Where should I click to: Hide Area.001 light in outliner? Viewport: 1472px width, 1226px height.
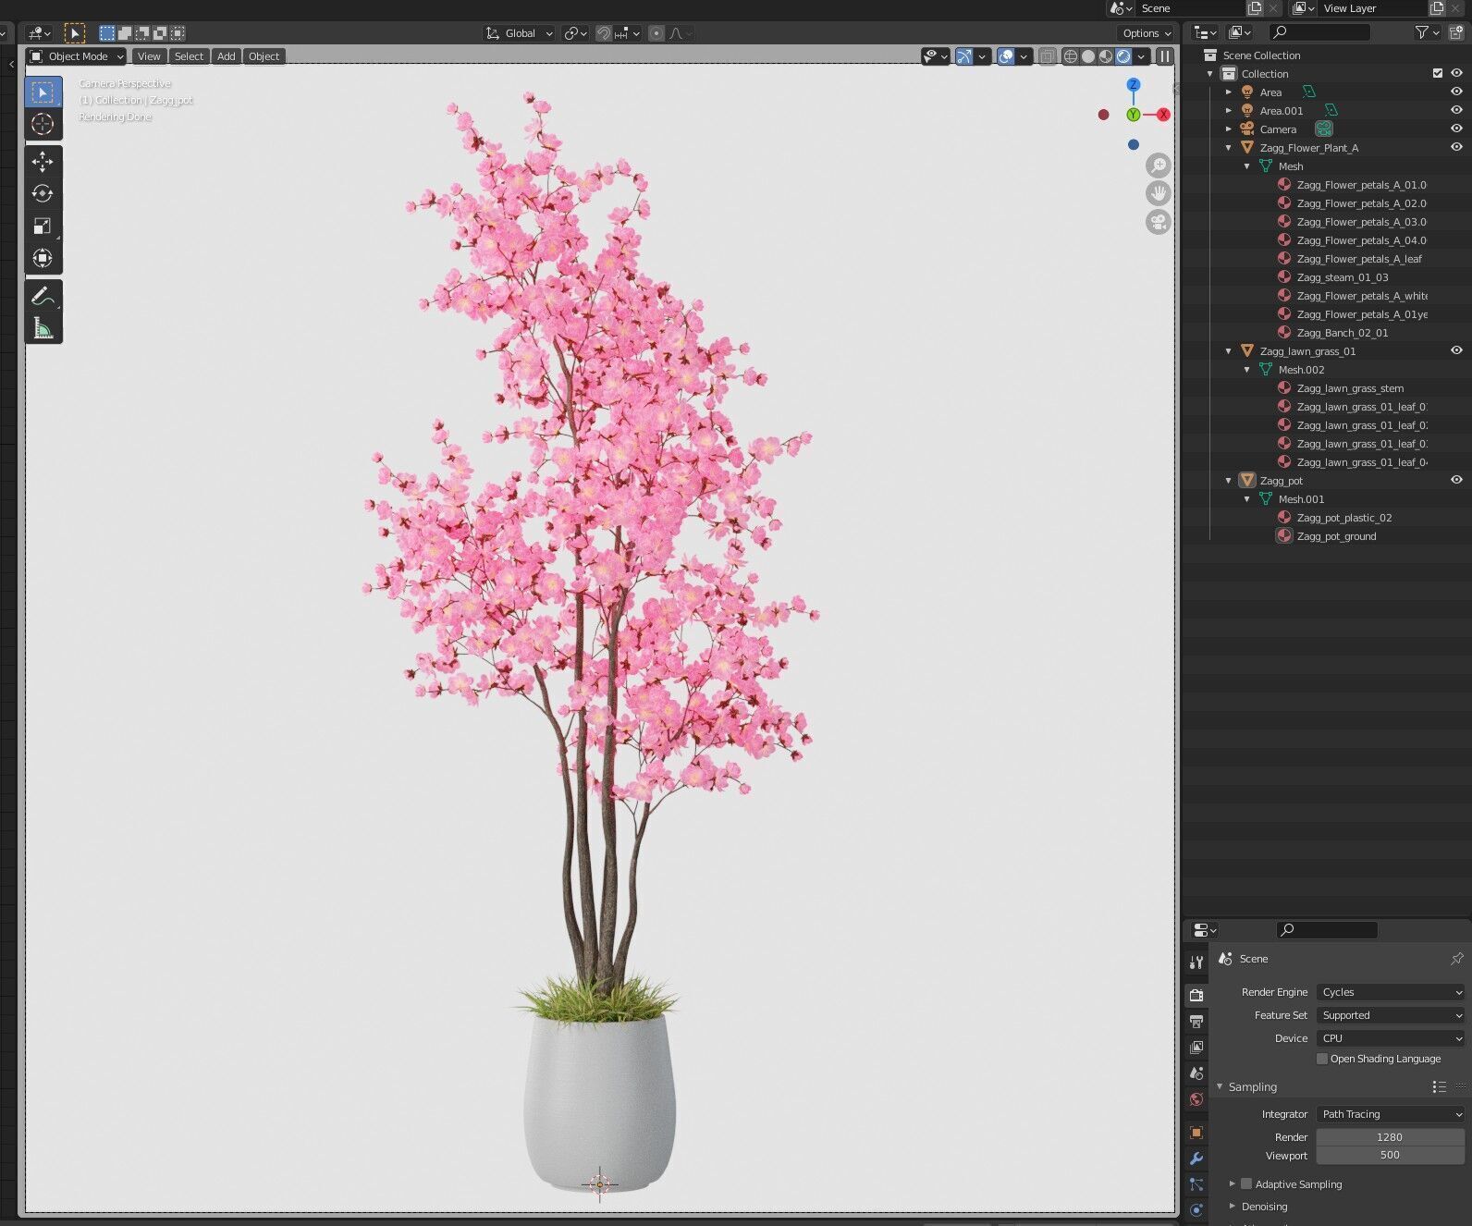pyautogui.click(x=1456, y=110)
